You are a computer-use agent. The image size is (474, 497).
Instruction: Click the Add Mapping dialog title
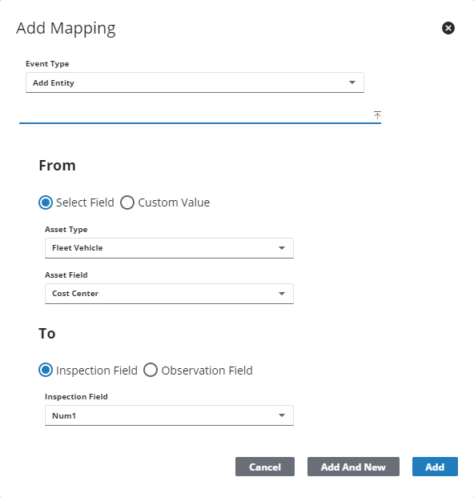[66, 29]
